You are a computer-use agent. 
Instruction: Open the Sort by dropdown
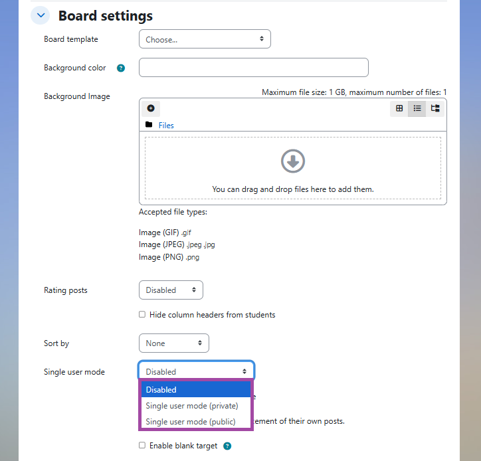coord(173,343)
